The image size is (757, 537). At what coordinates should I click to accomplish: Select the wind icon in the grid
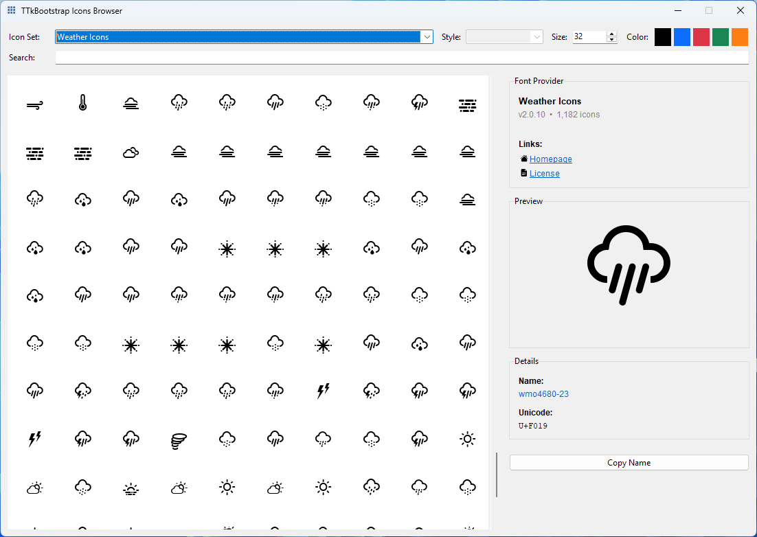[35, 104]
